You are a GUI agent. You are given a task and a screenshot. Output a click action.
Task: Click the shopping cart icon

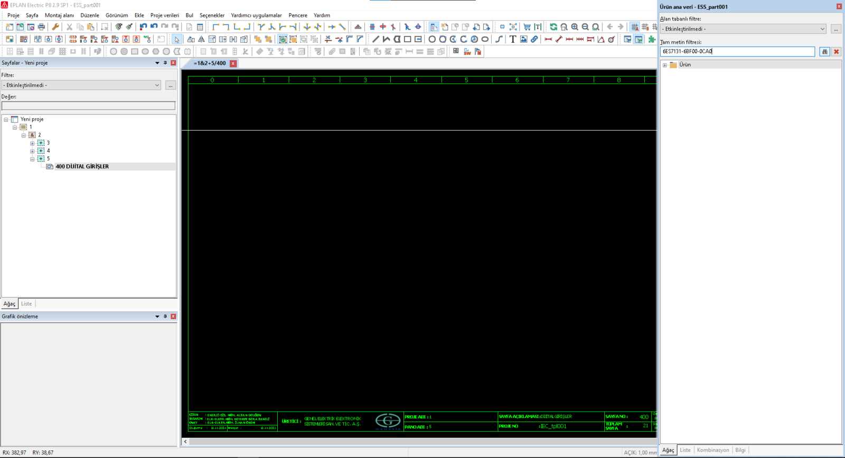527,27
